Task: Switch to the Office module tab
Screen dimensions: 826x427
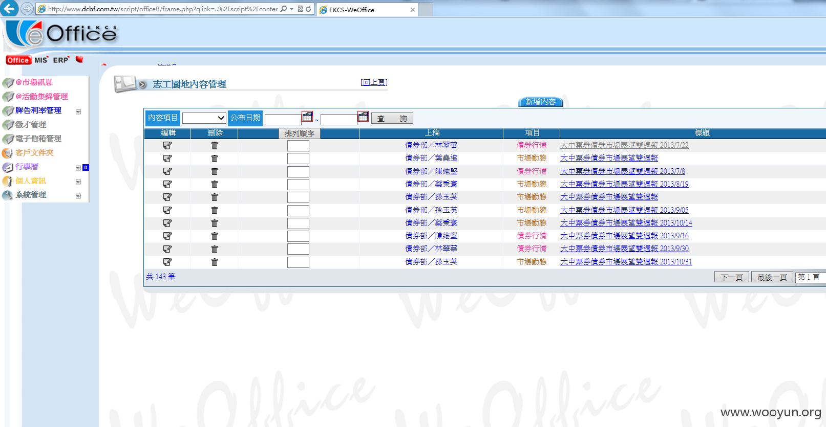Action: tap(18, 60)
